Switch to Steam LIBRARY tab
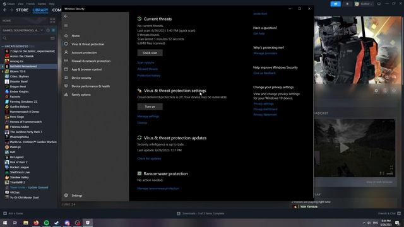Image resolution: width=404 pixels, height=227 pixels. click(40, 10)
